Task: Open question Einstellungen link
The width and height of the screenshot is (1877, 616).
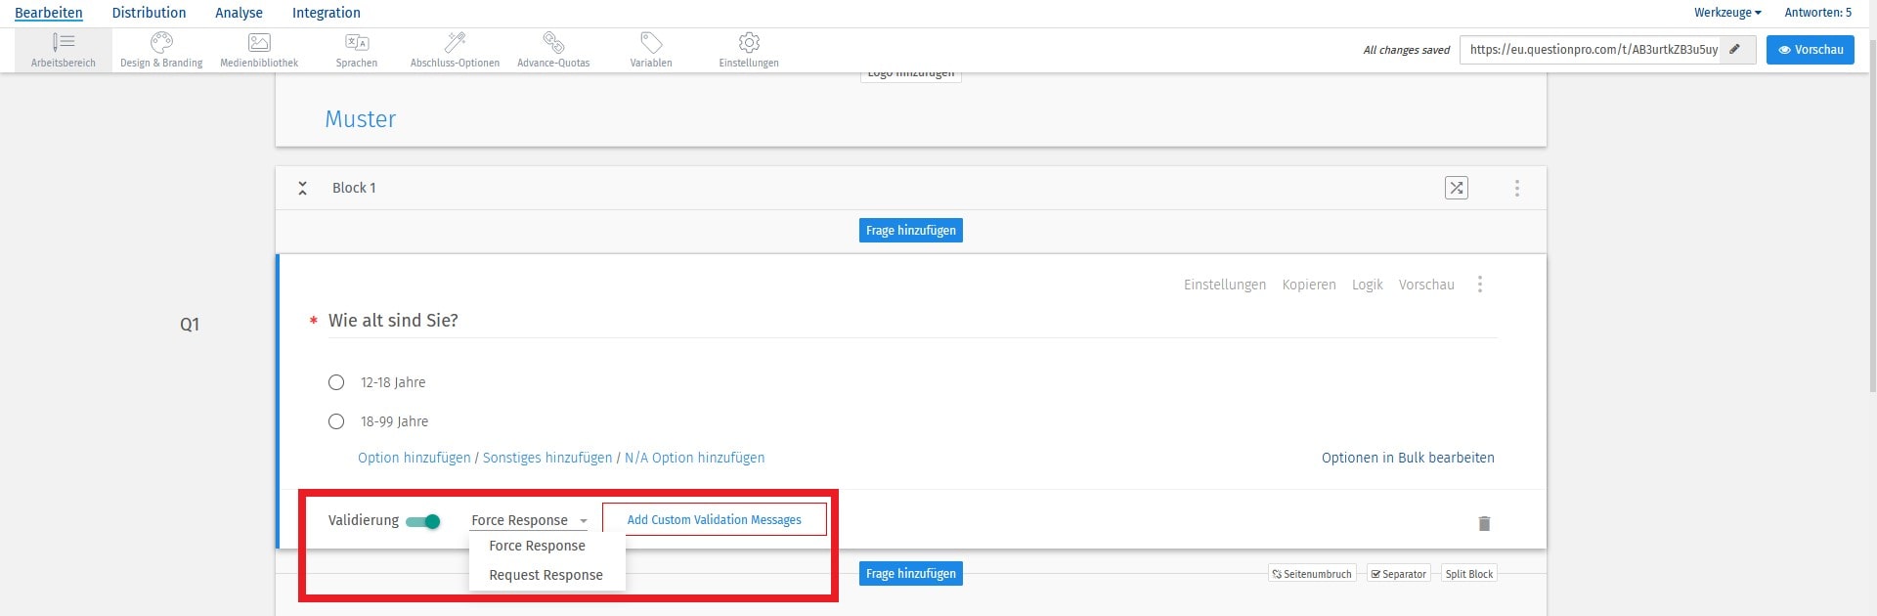Action: coord(1225,285)
